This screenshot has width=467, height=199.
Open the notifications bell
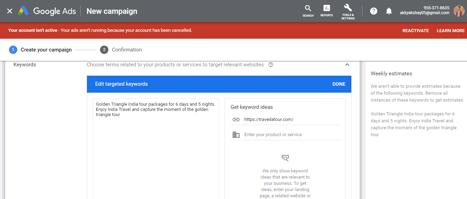click(x=389, y=11)
